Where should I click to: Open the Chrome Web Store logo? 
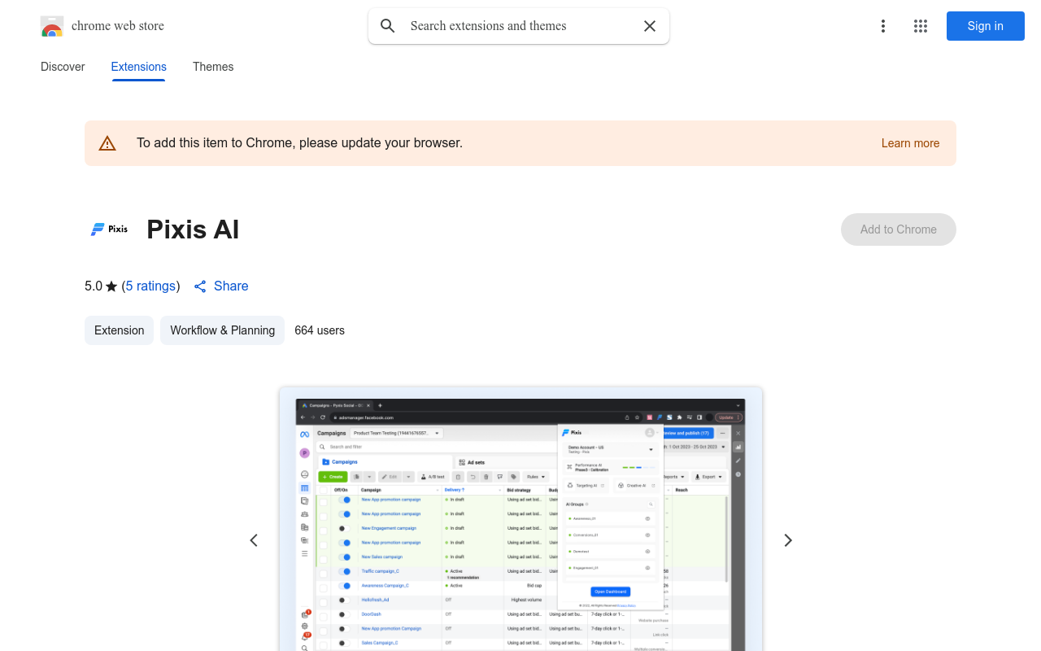pos(102,26)
